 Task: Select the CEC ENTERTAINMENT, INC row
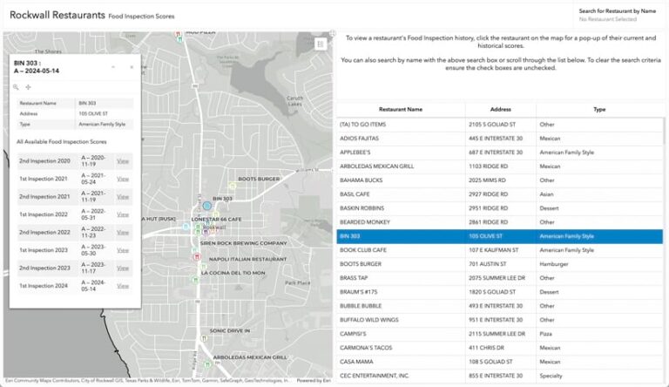click(500, 376)
